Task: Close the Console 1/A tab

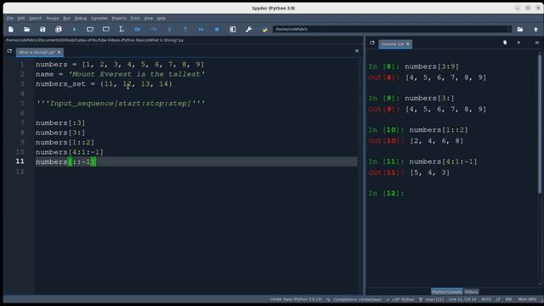Action: pyautogui.click(x=408, y=43)
